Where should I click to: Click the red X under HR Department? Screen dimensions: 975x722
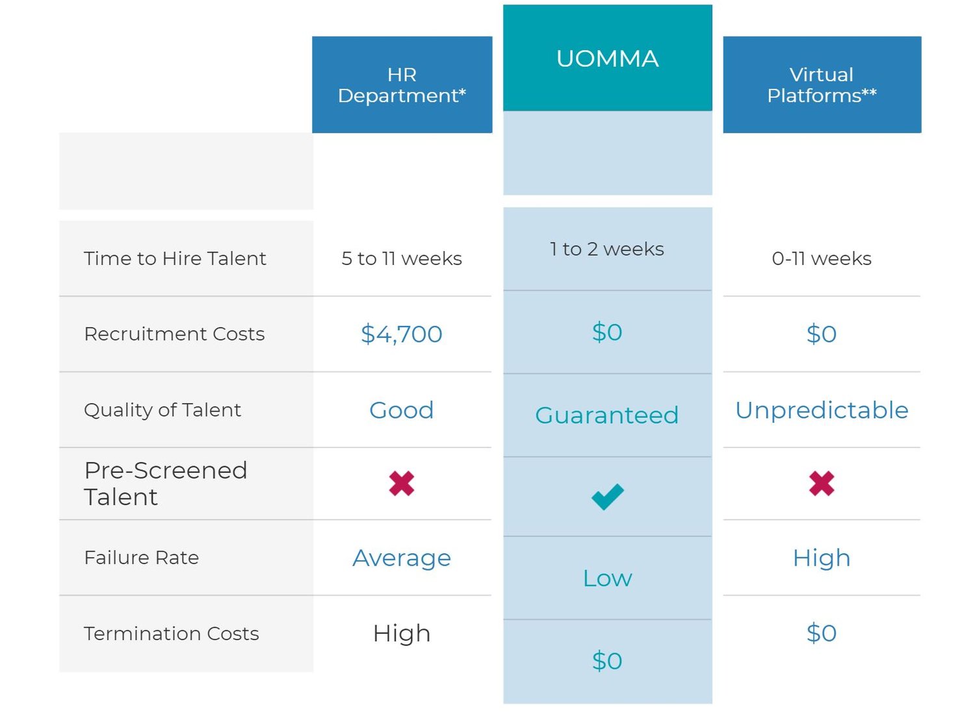coord(402,484)
